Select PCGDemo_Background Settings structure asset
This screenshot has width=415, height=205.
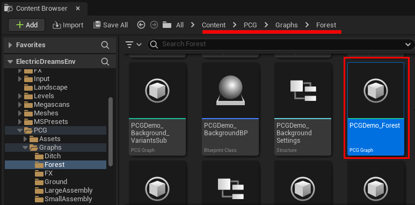click(x=303, y=109)
